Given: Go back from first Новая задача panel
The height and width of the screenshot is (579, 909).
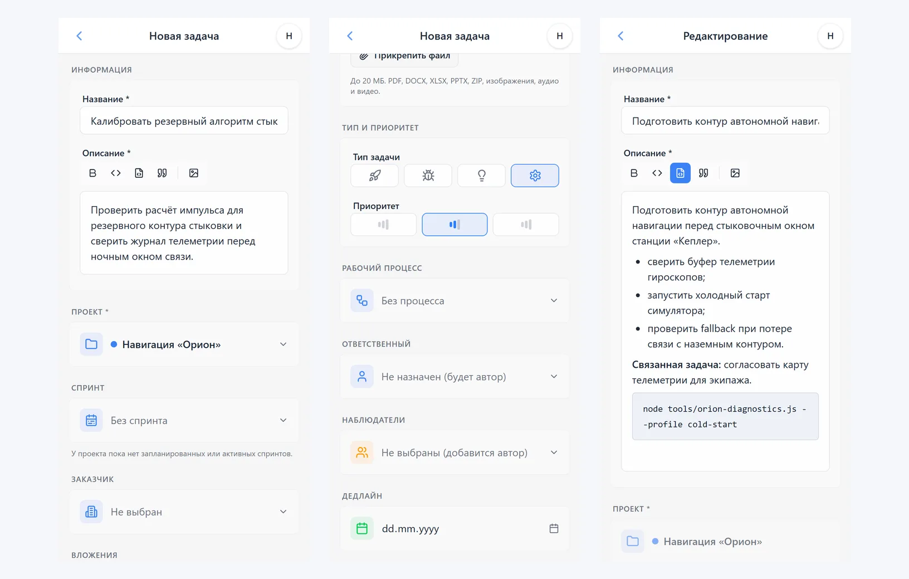Looking at the screenshot, I should (79, 36).
